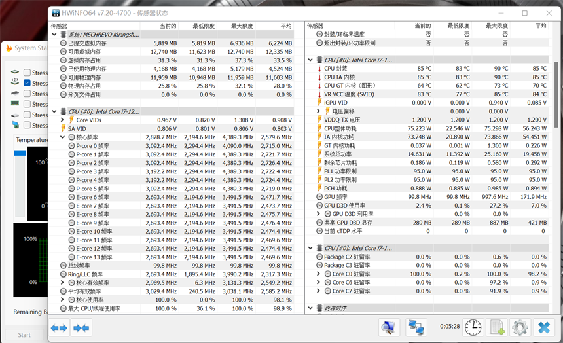Expand the Core VIDs row
Viewport: 563px width, 343px height.
[62, 120]
